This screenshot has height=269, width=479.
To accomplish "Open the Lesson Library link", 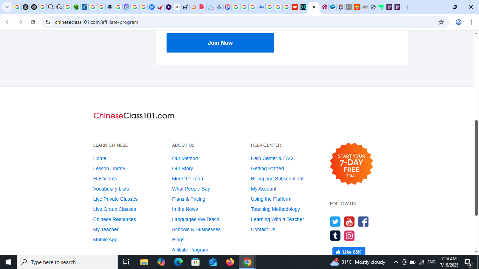I will point(109,168).
